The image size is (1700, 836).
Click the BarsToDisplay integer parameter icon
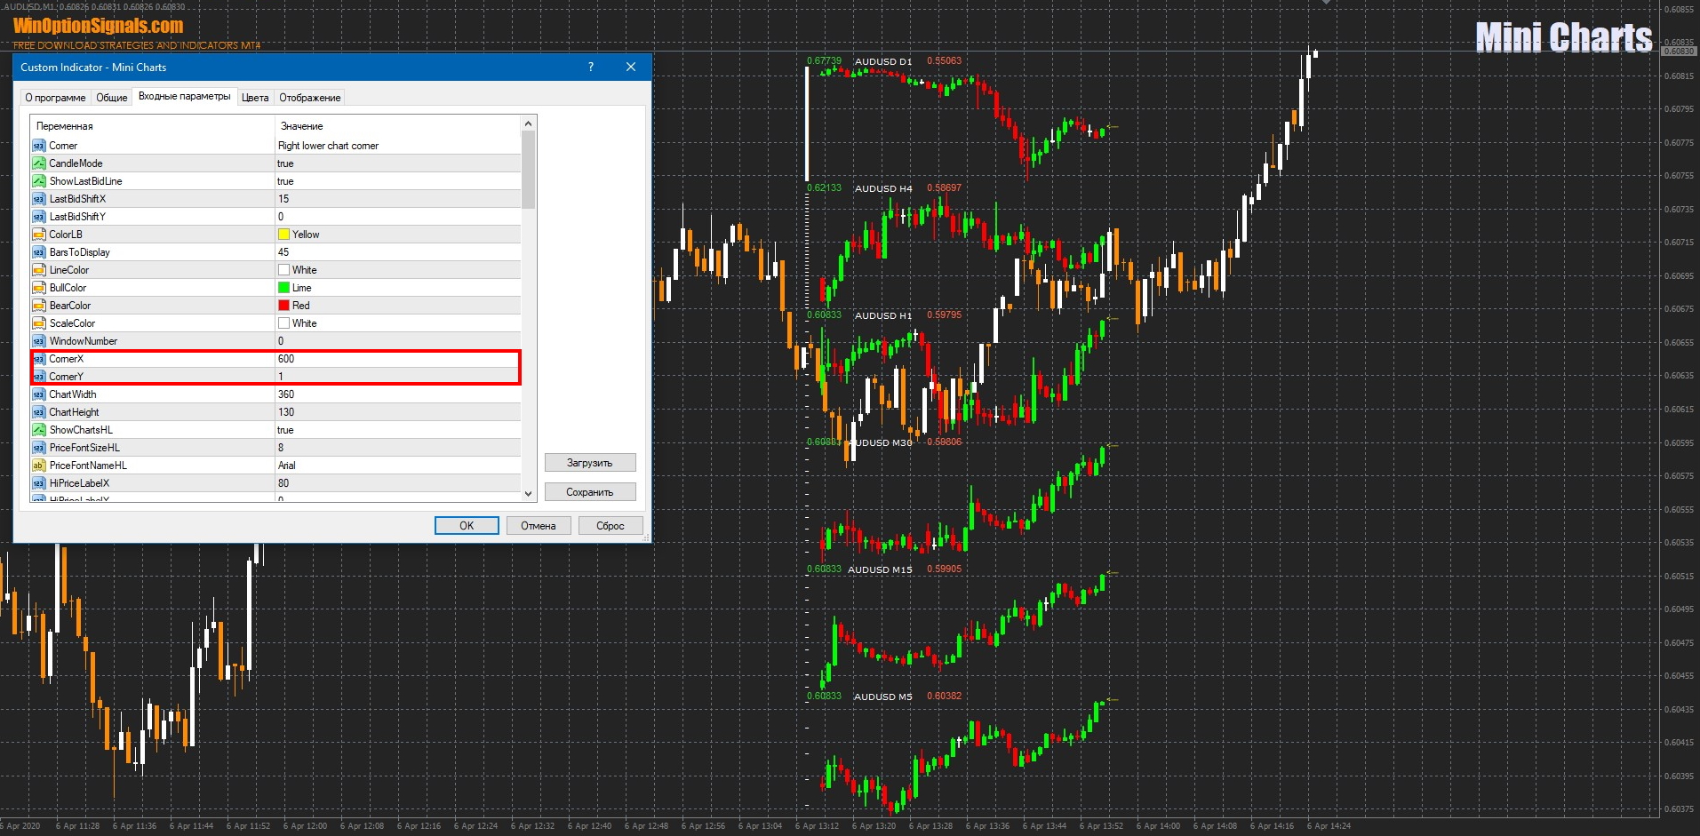click(39, 252)
